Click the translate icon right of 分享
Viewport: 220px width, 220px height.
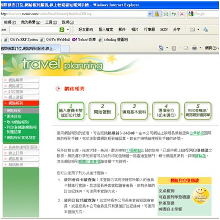(x=205, y=30)
